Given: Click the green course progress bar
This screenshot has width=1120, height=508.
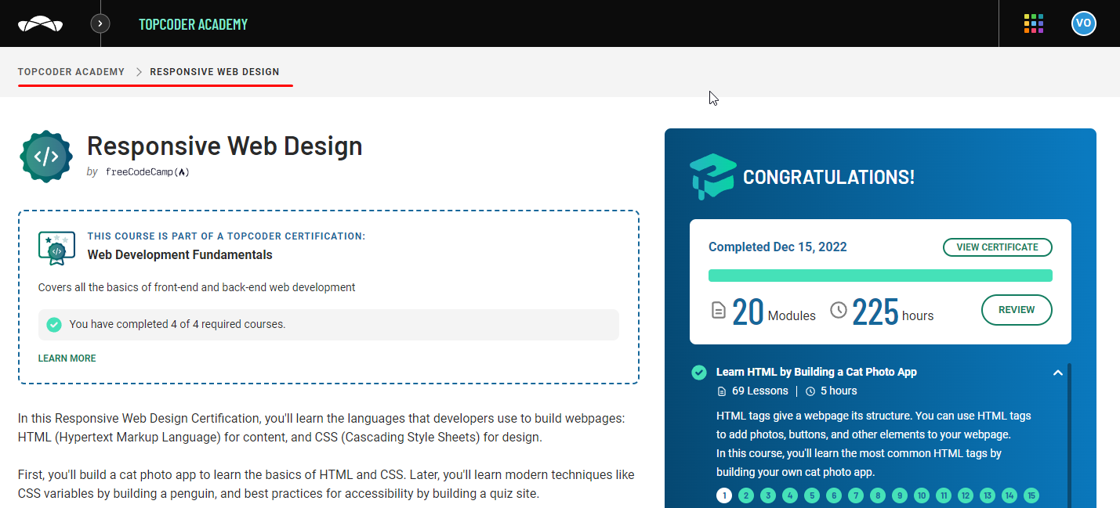Looking at the screenshot, I should 880,276.
